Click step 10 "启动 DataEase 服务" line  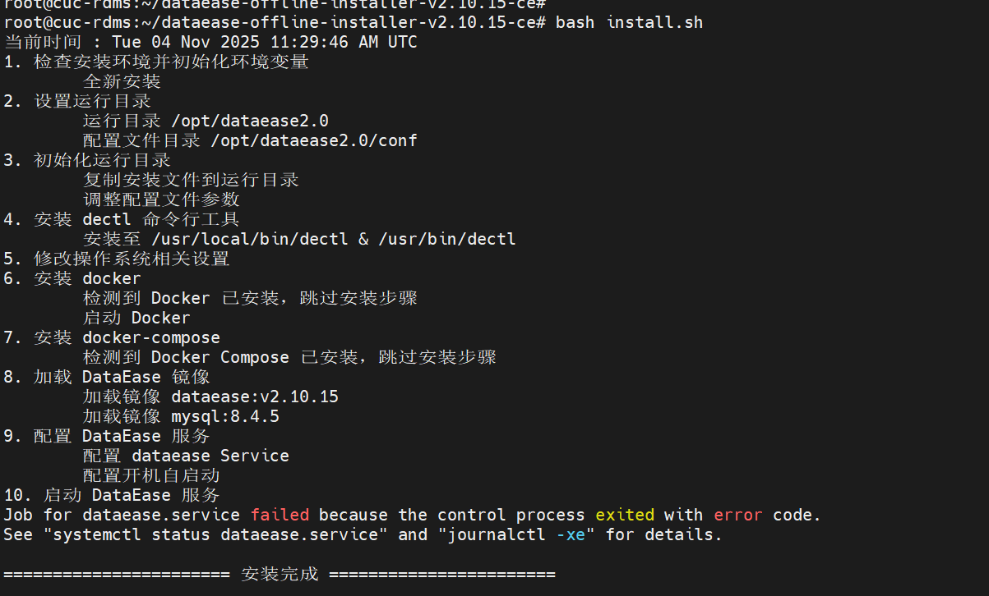(132, 495)
